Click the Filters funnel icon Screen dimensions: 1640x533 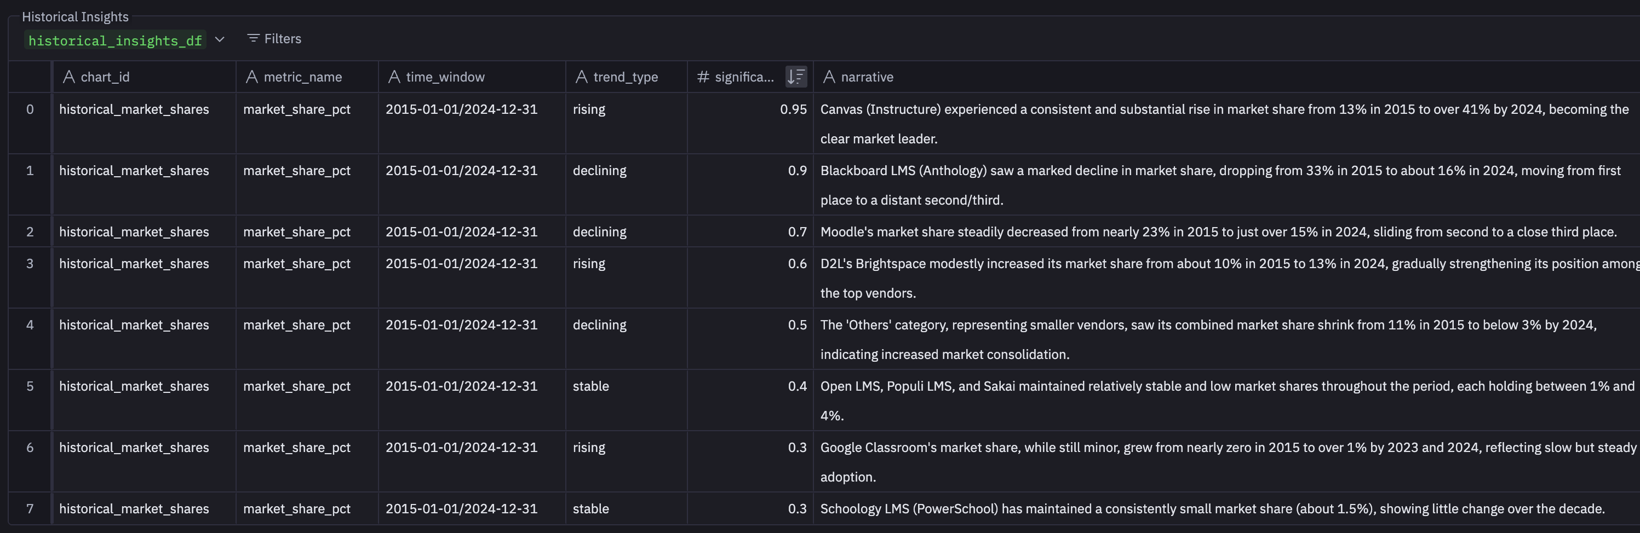(x=253, y=39)
